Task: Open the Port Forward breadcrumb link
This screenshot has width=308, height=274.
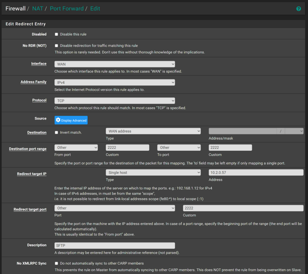Action: tap(67, 8)
